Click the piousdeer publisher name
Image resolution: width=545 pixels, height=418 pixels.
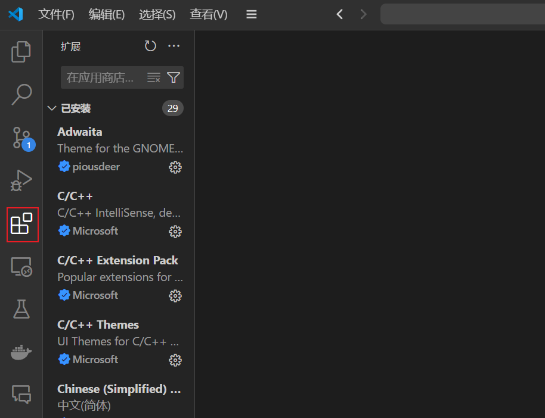(x=96, y=167)
